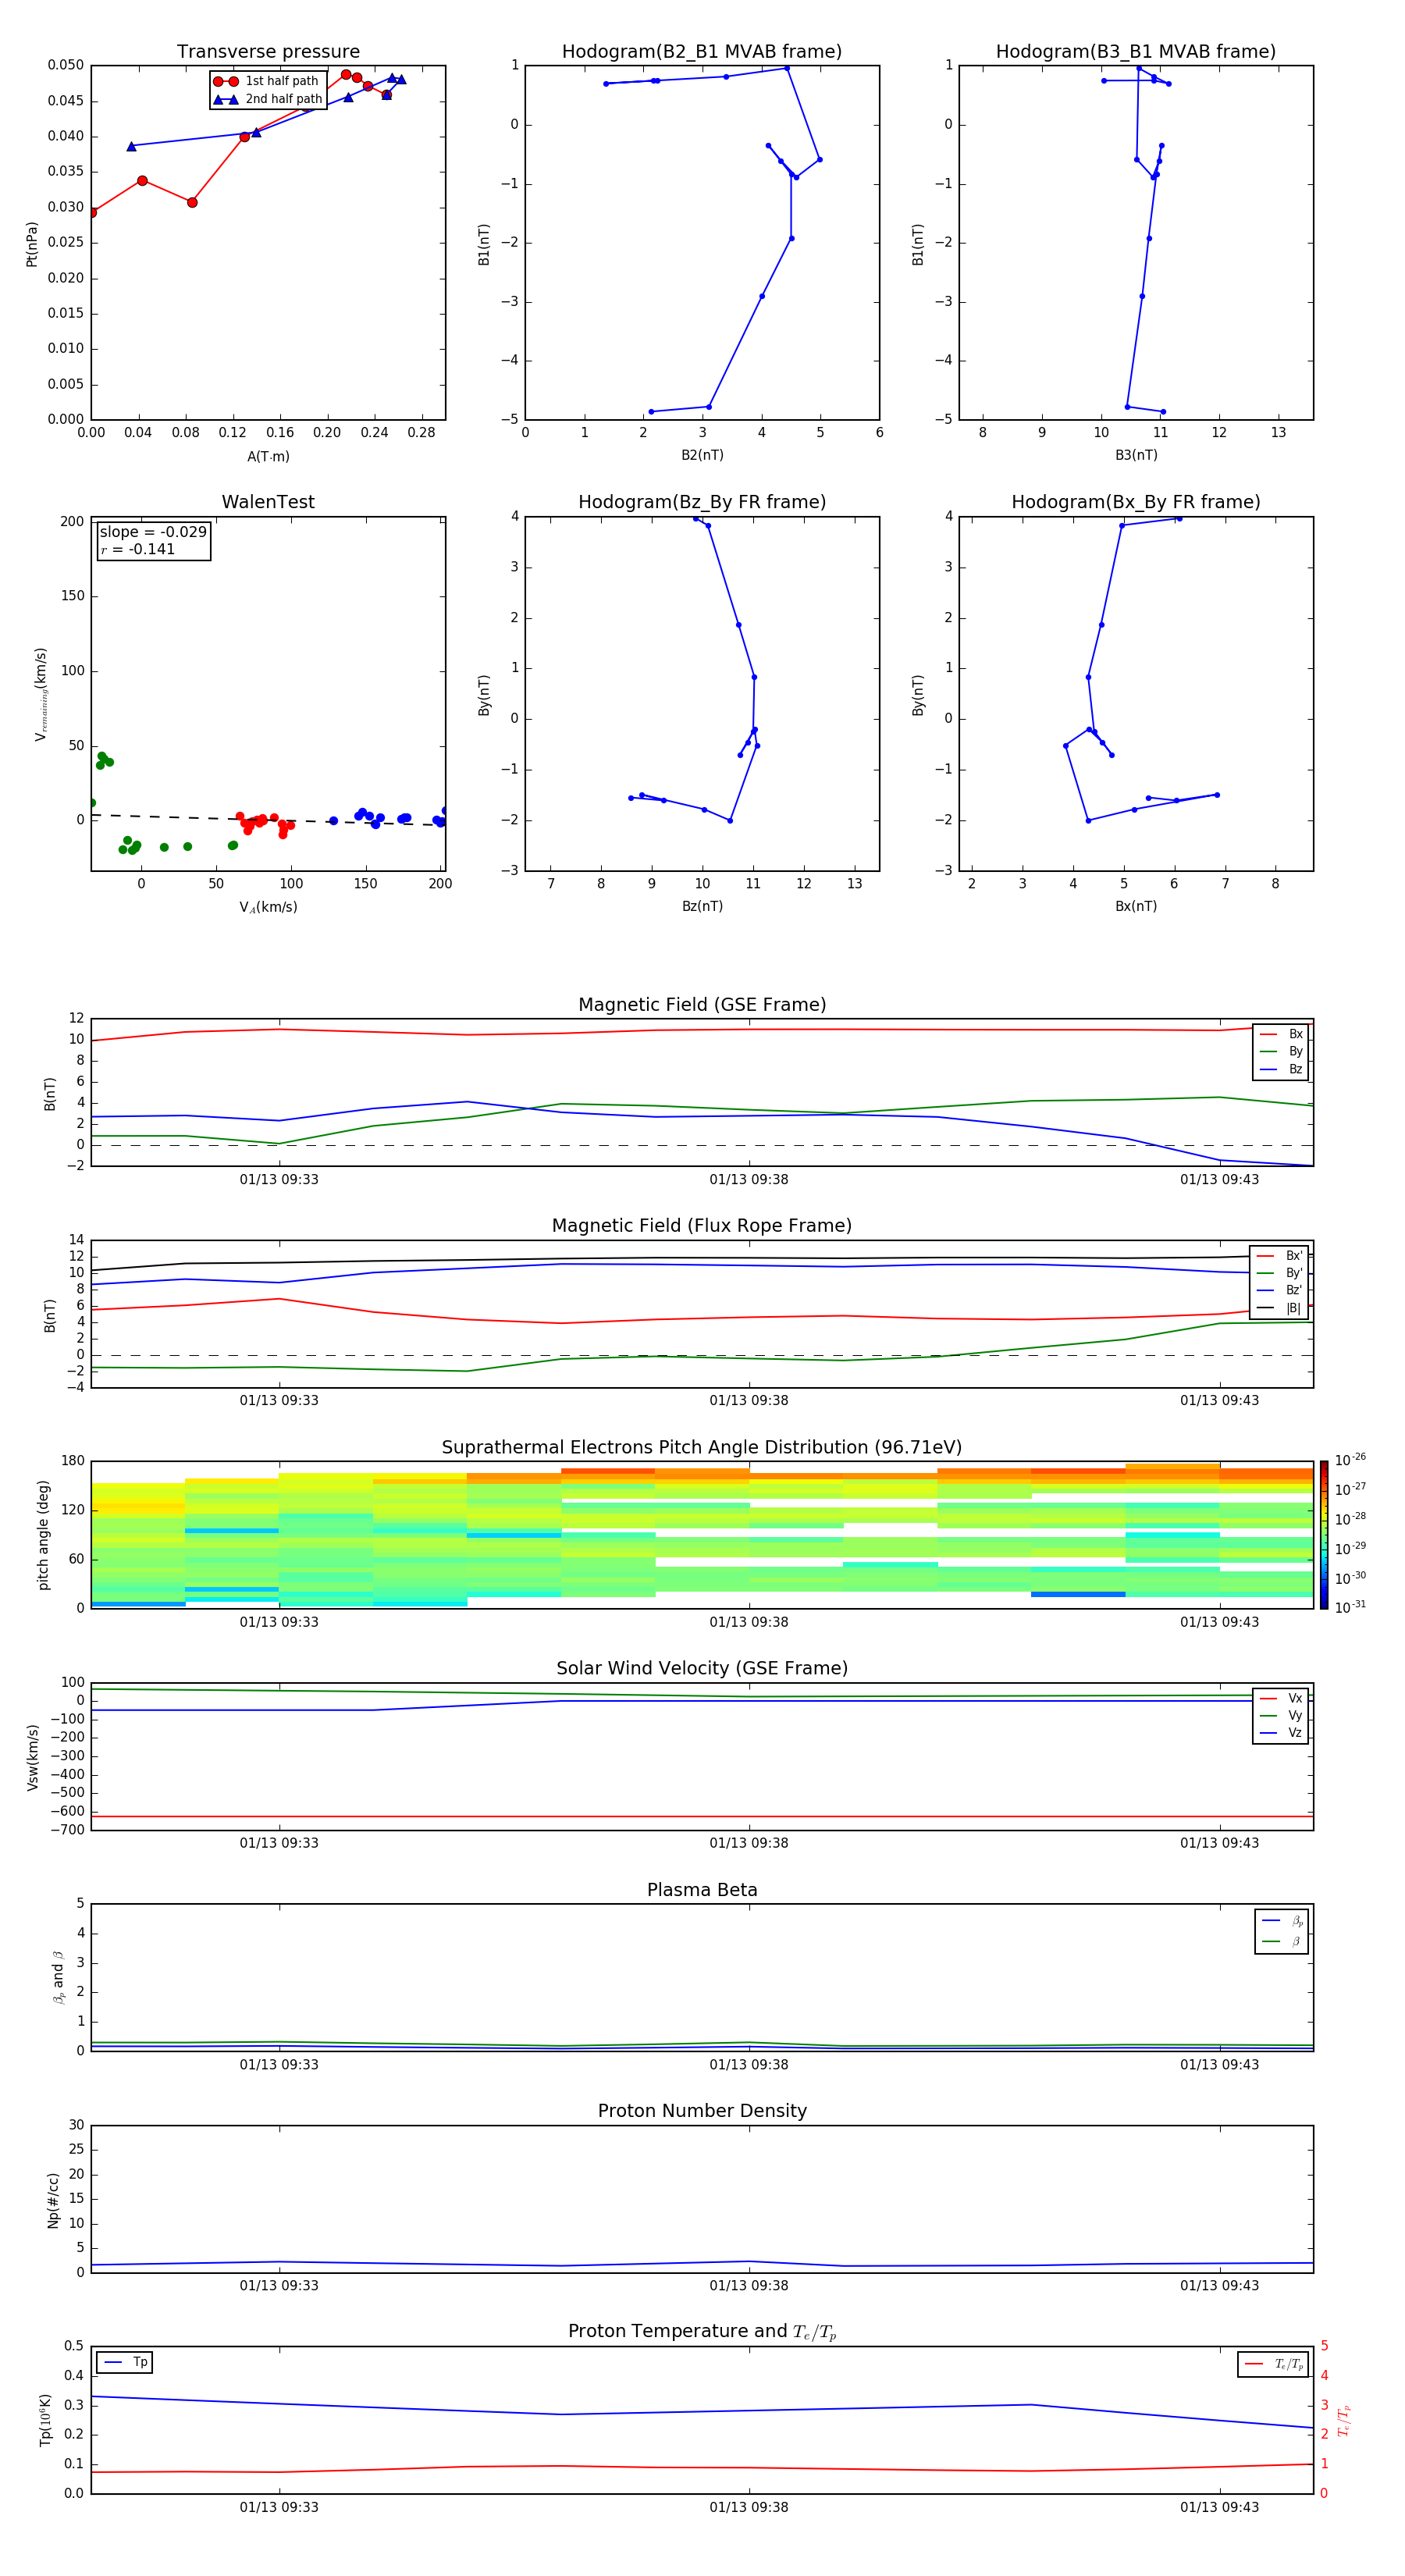Click '01/13 09:33' under GSE magnetic field plot

279,1179
